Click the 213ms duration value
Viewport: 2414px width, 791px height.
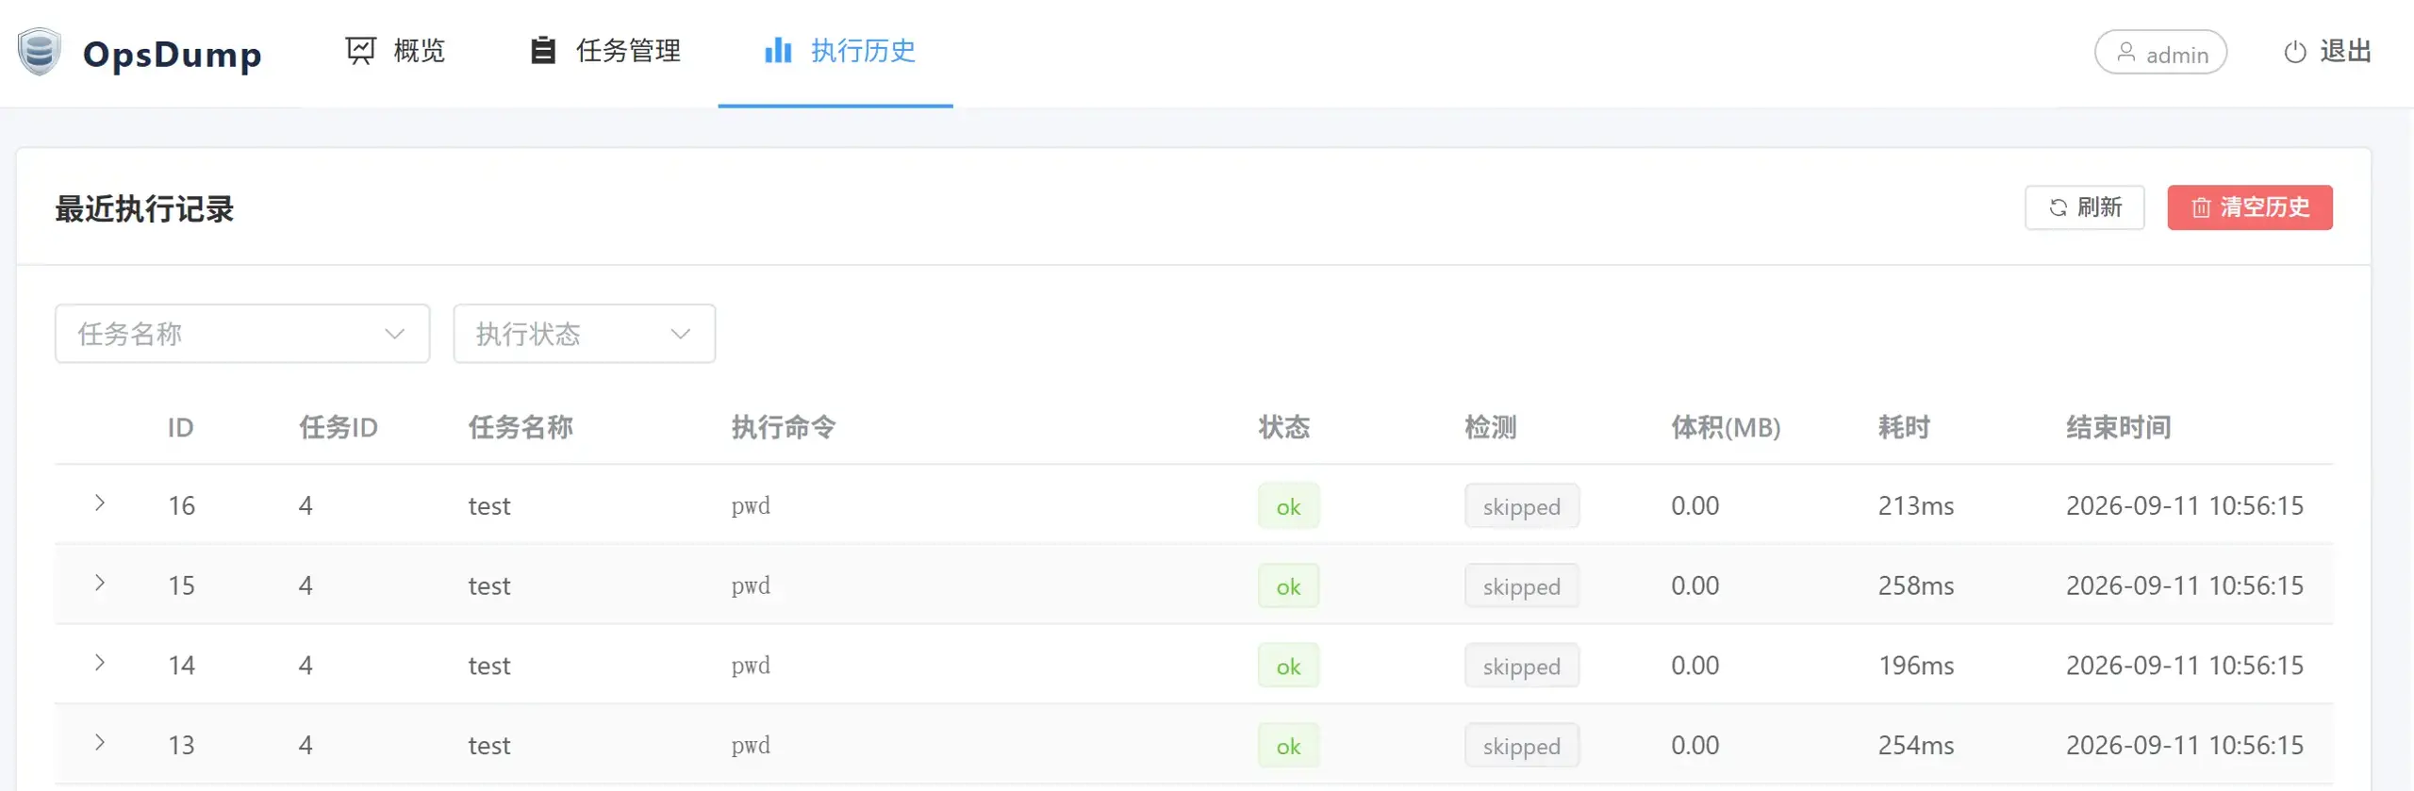(1916, 506)
